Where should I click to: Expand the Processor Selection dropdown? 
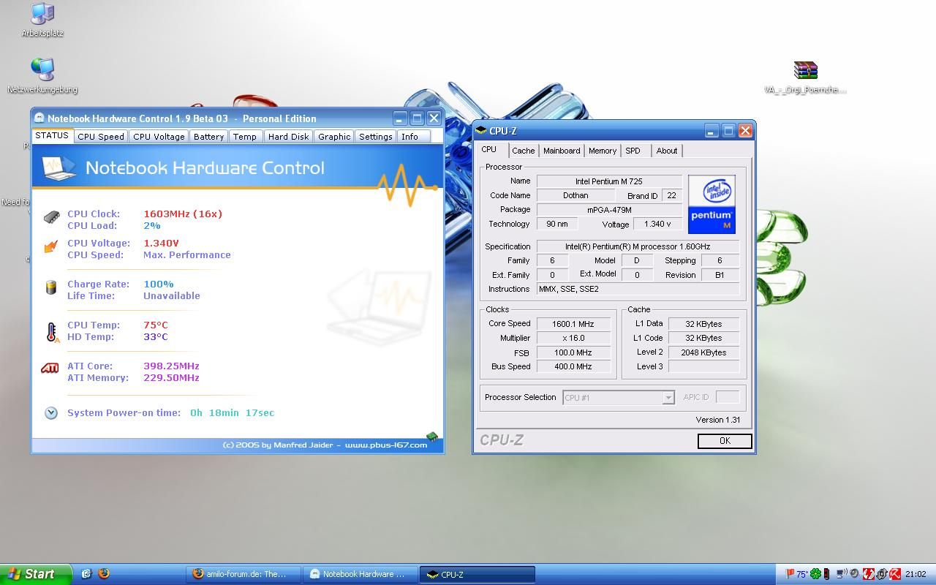coord(668,398)
